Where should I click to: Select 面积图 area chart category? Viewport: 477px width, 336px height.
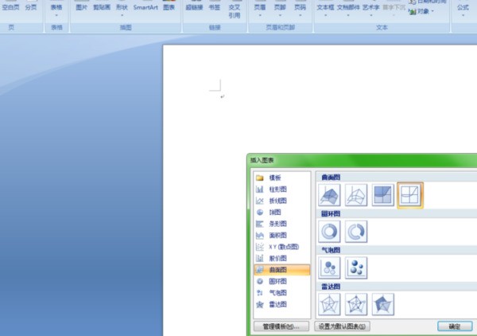[282, 235]
